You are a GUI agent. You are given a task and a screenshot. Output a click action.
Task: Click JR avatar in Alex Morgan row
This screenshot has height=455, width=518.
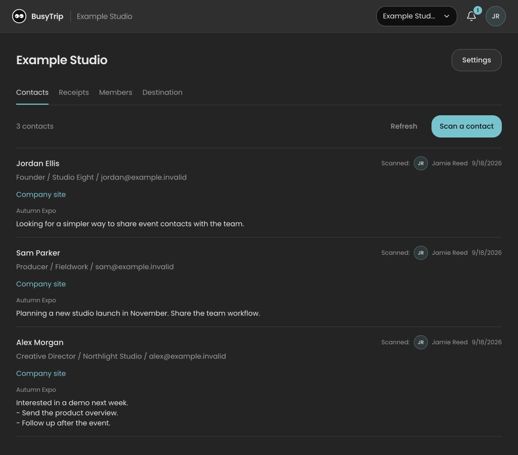(x=420, y=342)
